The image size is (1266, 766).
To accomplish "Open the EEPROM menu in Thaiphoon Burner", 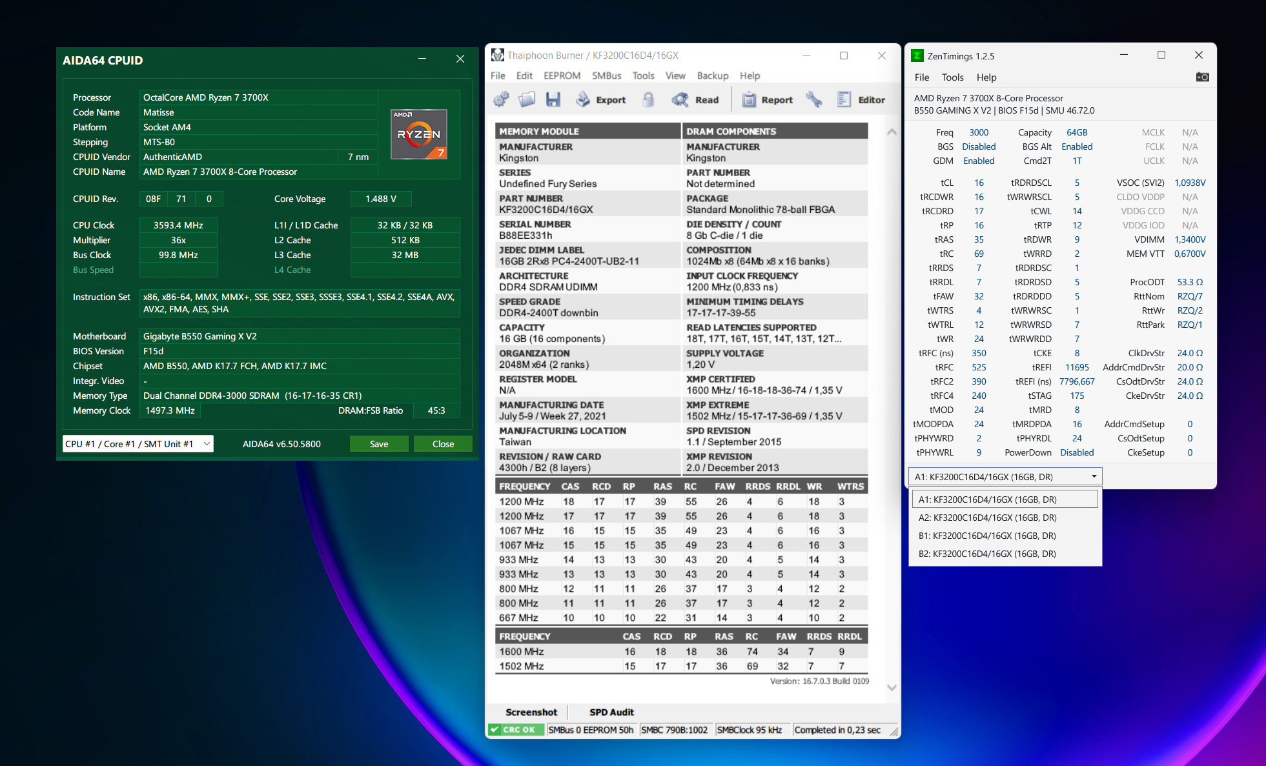I will tap(562, 76).
